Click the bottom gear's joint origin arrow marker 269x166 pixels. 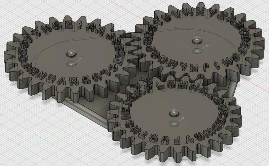pos(177,121)
